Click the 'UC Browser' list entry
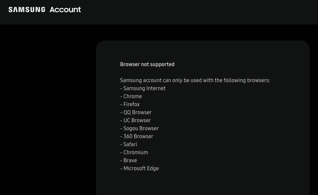 pos(135,120)
